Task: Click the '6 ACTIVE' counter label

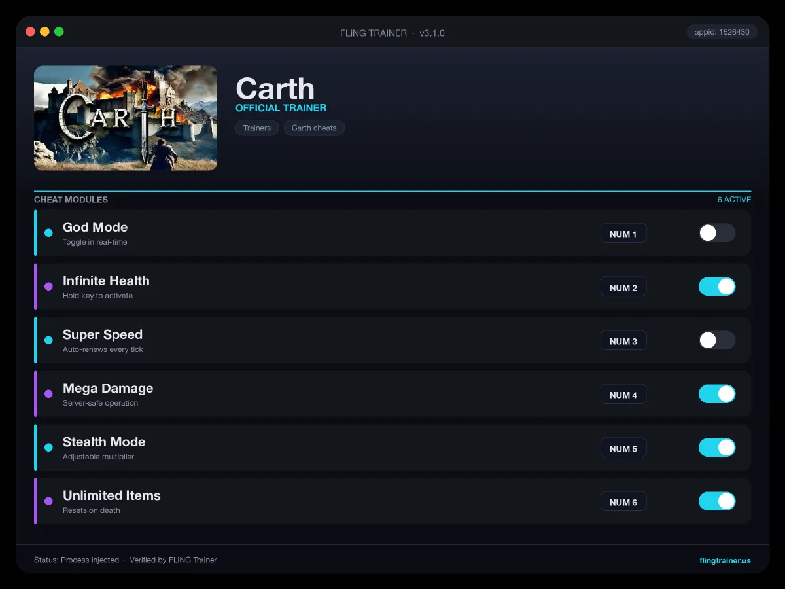Action: pyautogui.click(x=734, y=200)
